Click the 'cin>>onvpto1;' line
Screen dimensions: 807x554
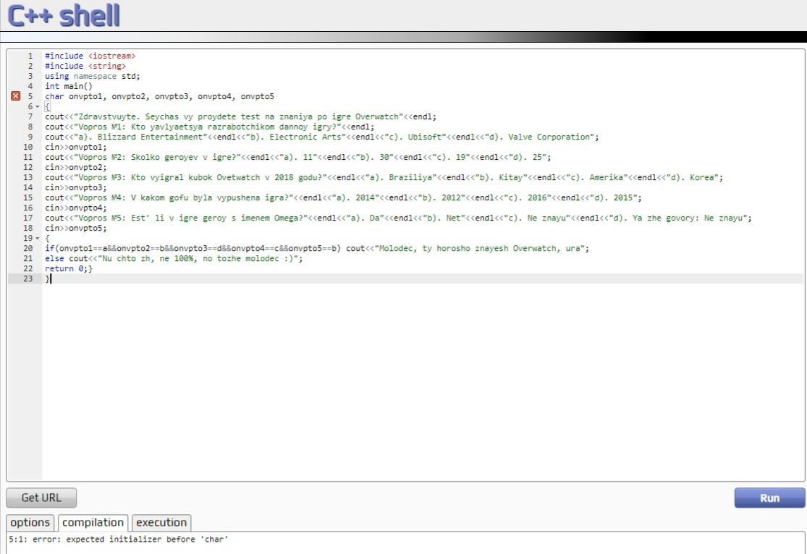[76, 147]
